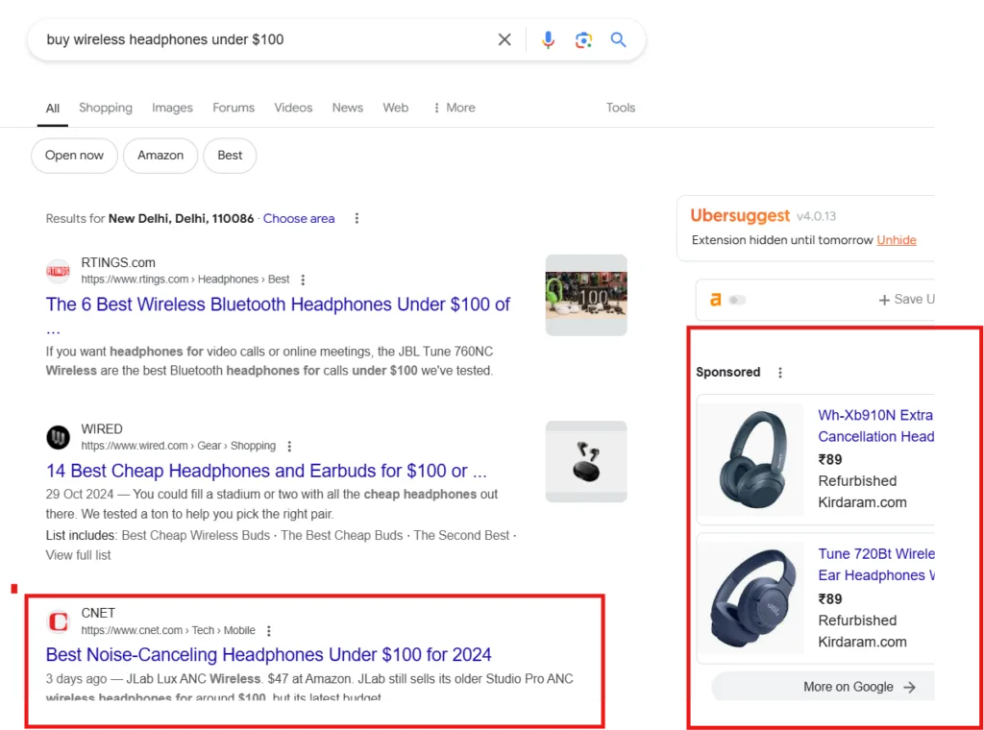
Task: Switch to the News tab
Action: 348,108
